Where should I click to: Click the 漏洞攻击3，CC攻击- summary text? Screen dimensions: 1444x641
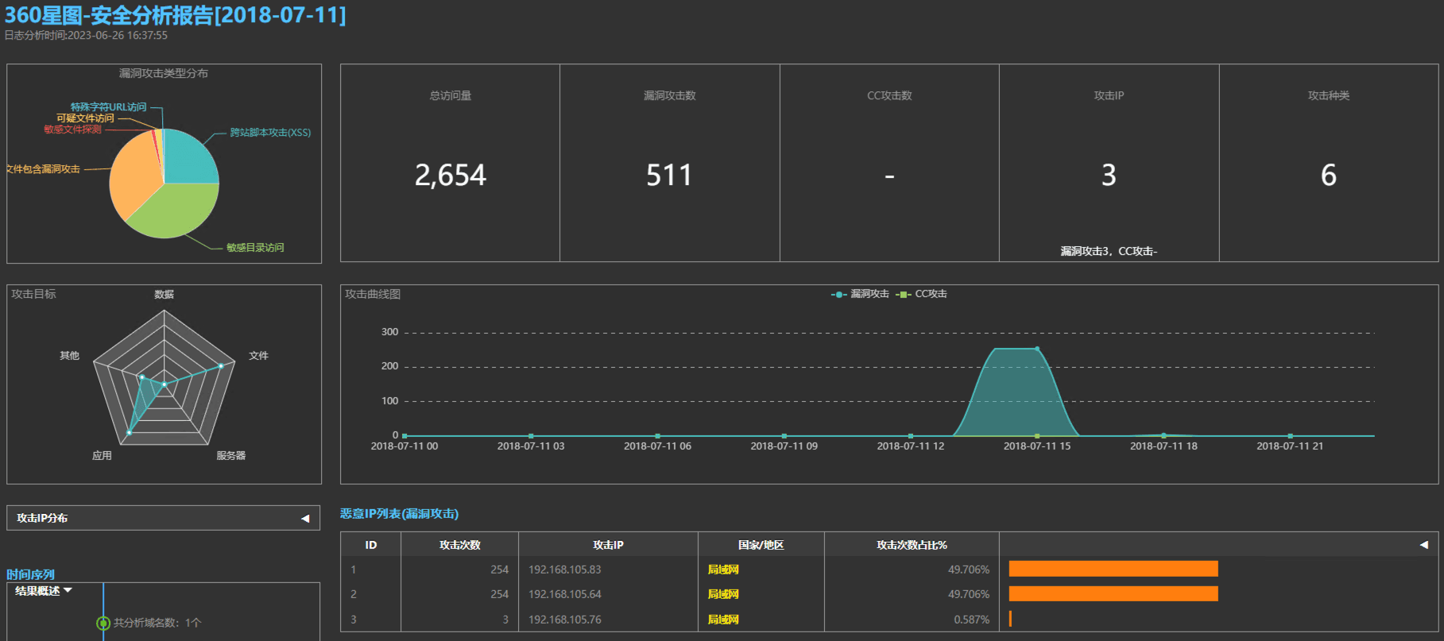1109,251
